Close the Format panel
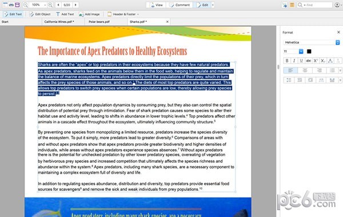 (x=338, y=33)
